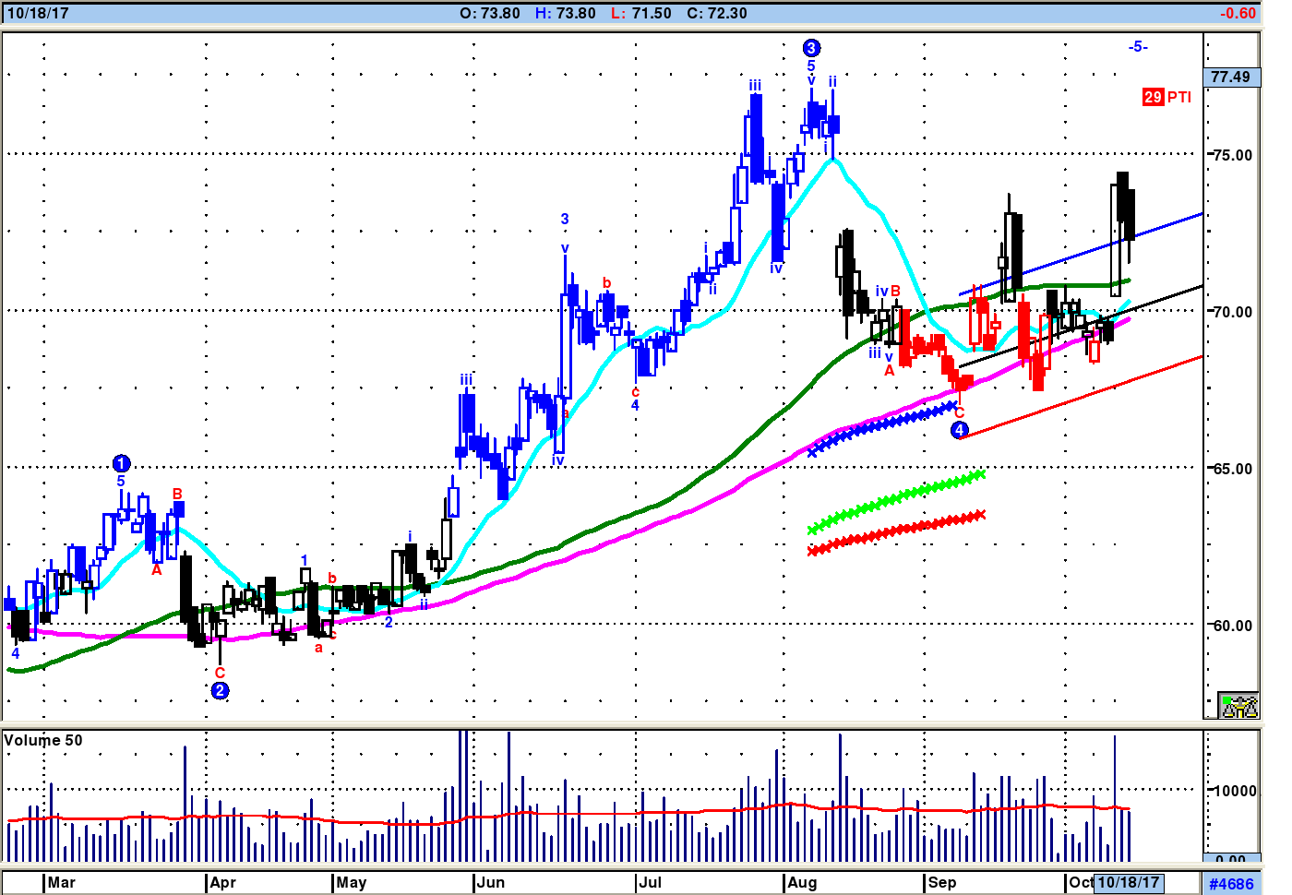Click the #4686 bar count box
The width and height of the screenshot is (1292, 895).
tap(1232, 884)
